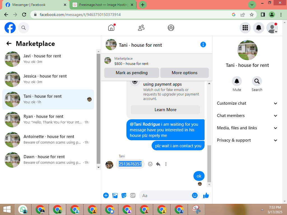Open the emoji picker in message box
287x215 pixels.
coord(195,195)
